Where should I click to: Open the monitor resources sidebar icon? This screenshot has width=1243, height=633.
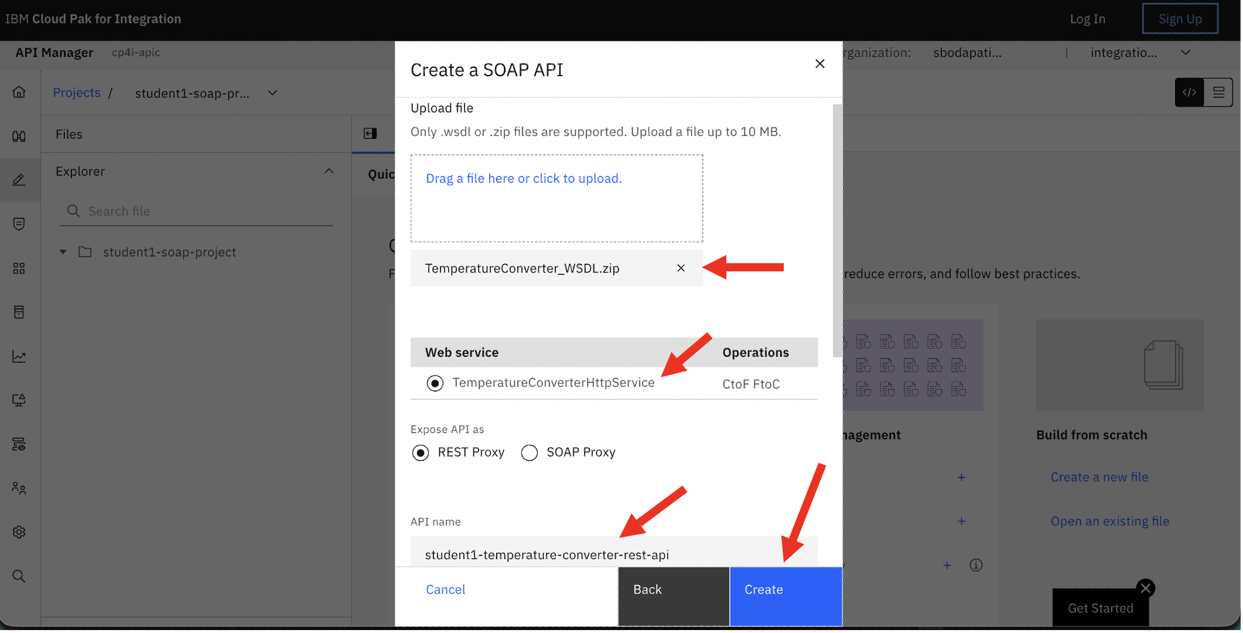[19, 400]
